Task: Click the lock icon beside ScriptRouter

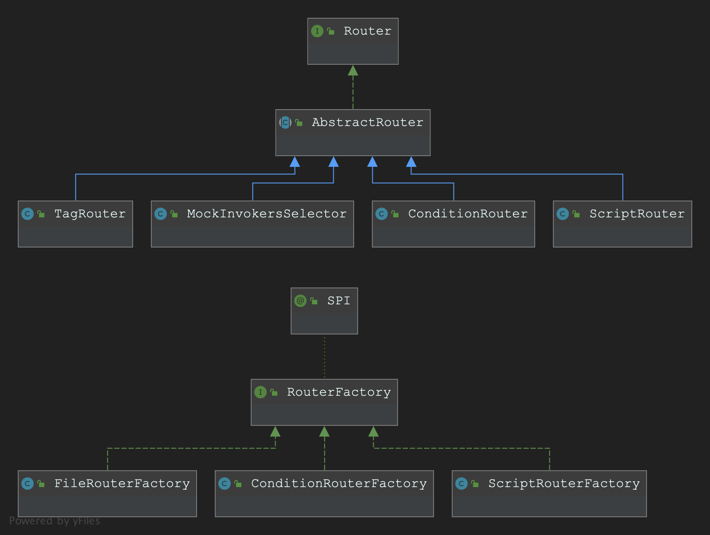Action: [576, 214]
